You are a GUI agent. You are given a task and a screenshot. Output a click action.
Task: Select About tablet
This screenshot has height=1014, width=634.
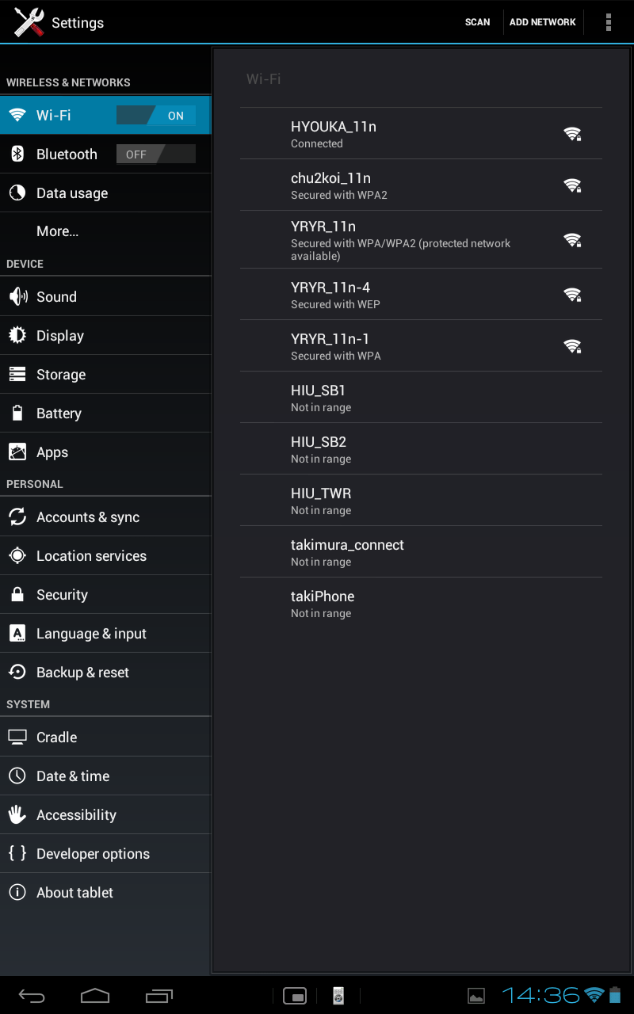105,892
